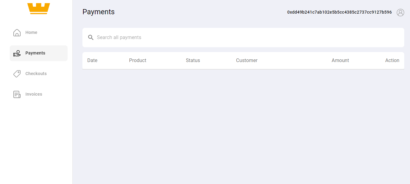Click the Customer column header
The height and width of the screenshot is (184, 410).
tap(247, 61)
